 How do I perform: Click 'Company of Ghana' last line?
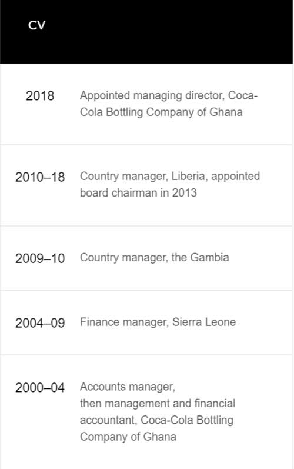point(128,437)
